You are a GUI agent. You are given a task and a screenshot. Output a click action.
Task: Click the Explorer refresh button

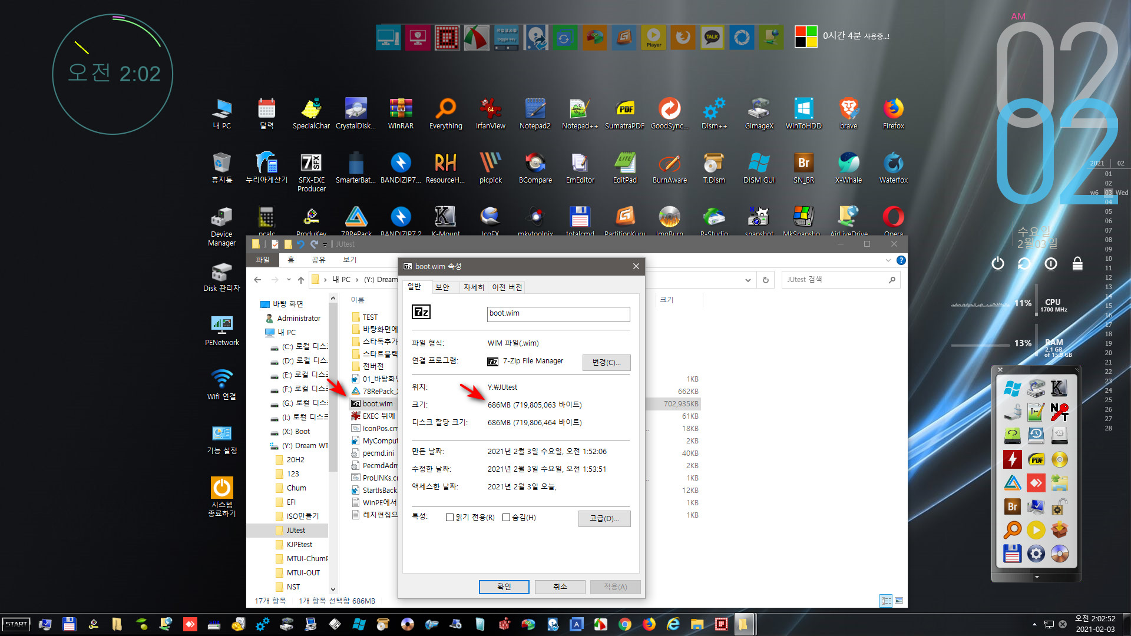pos(766,280)
